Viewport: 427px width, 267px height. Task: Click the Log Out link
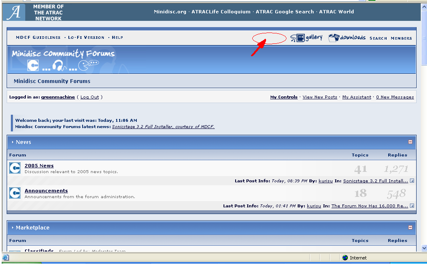(x=90, y=97)
